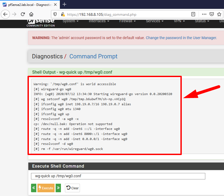Recall next command with right double-arrow button
This screenshot has width=224, height=196.
point(58,188)
